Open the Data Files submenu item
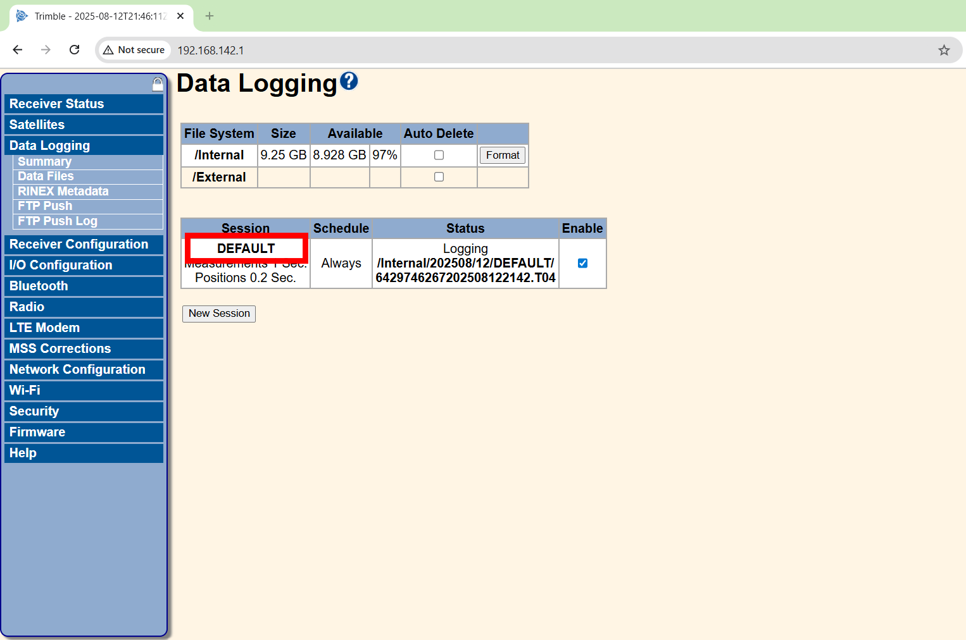 point(46,176)
